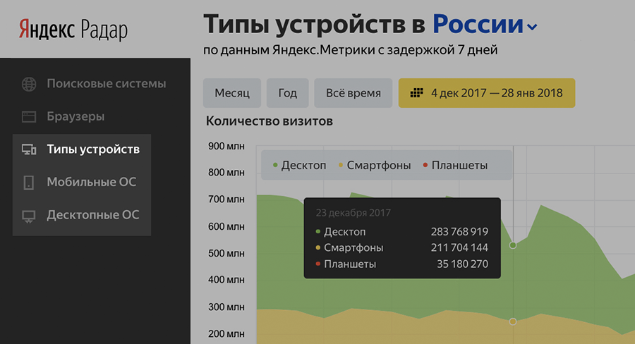Open date range picker 4 дек 2017 — 28 янв 2018

[x=487, y=93]
